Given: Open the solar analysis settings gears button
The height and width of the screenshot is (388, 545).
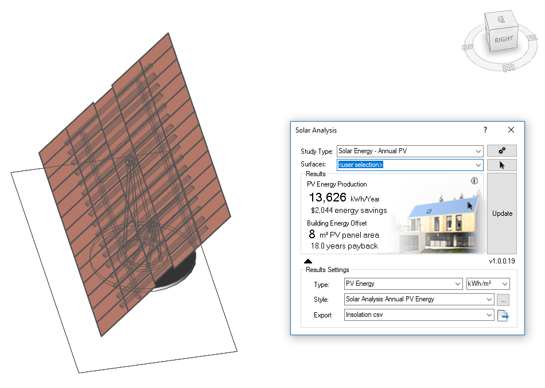Looking at the screenshot, I should [x=501, y=151].
